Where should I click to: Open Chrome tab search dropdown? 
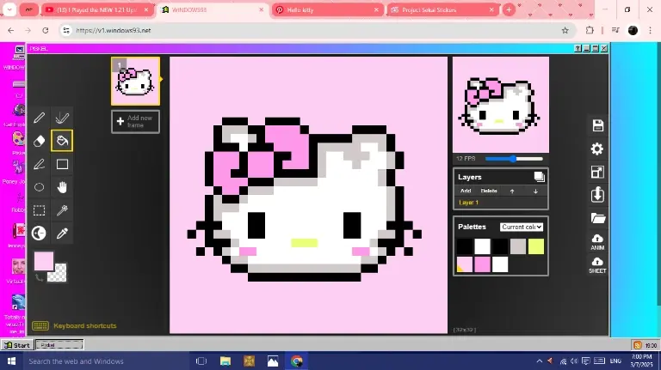click(9, 9)
